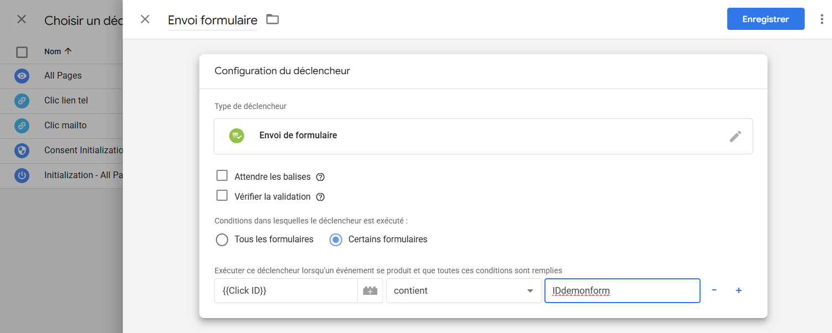Select the Certains formulaires radio button
The image size is (832, 333).
[x=336, y=240]
